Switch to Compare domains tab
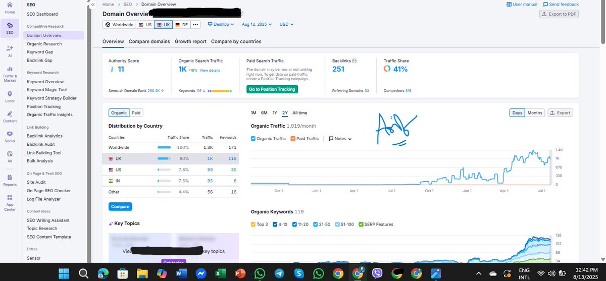This screenshot has width=606, height=281. coord(149,41)
